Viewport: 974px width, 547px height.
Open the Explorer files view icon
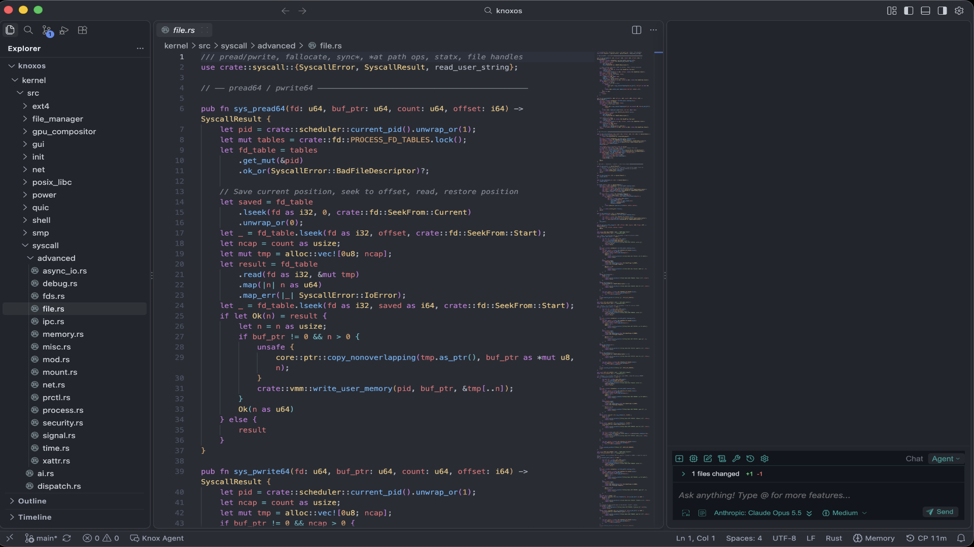pos(10,30)
